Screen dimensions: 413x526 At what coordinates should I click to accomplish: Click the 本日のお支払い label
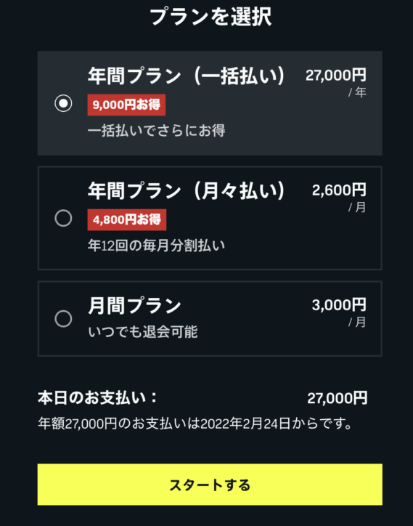click(97, 398)
